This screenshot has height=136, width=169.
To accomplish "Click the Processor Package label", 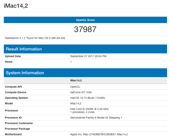I will [17, 129].
